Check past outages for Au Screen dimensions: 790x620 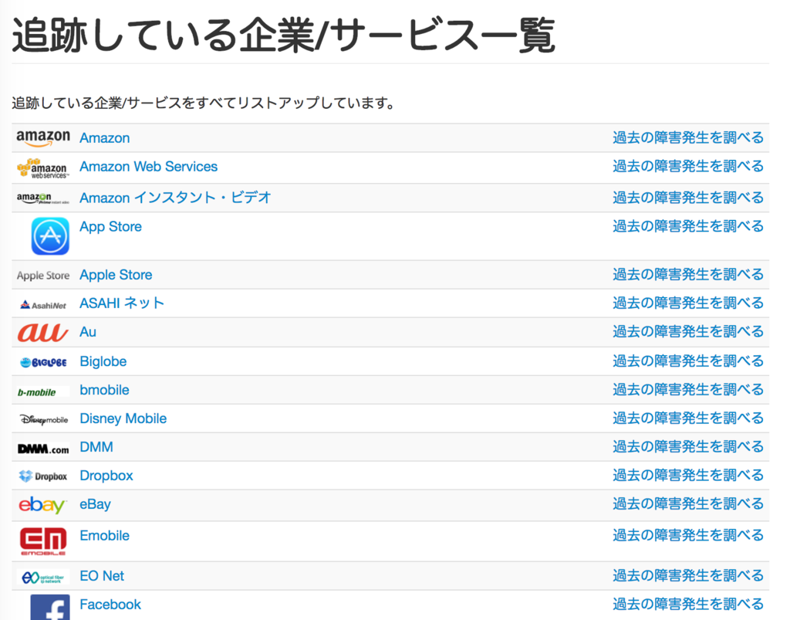(x=688, y=332)
